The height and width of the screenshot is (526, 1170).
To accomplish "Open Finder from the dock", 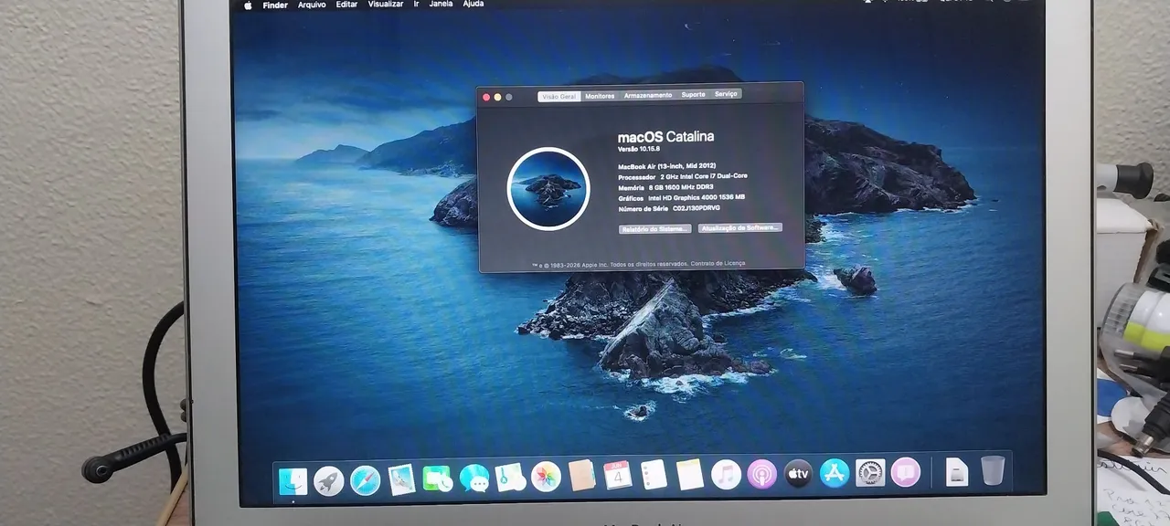I will (292, 481).
